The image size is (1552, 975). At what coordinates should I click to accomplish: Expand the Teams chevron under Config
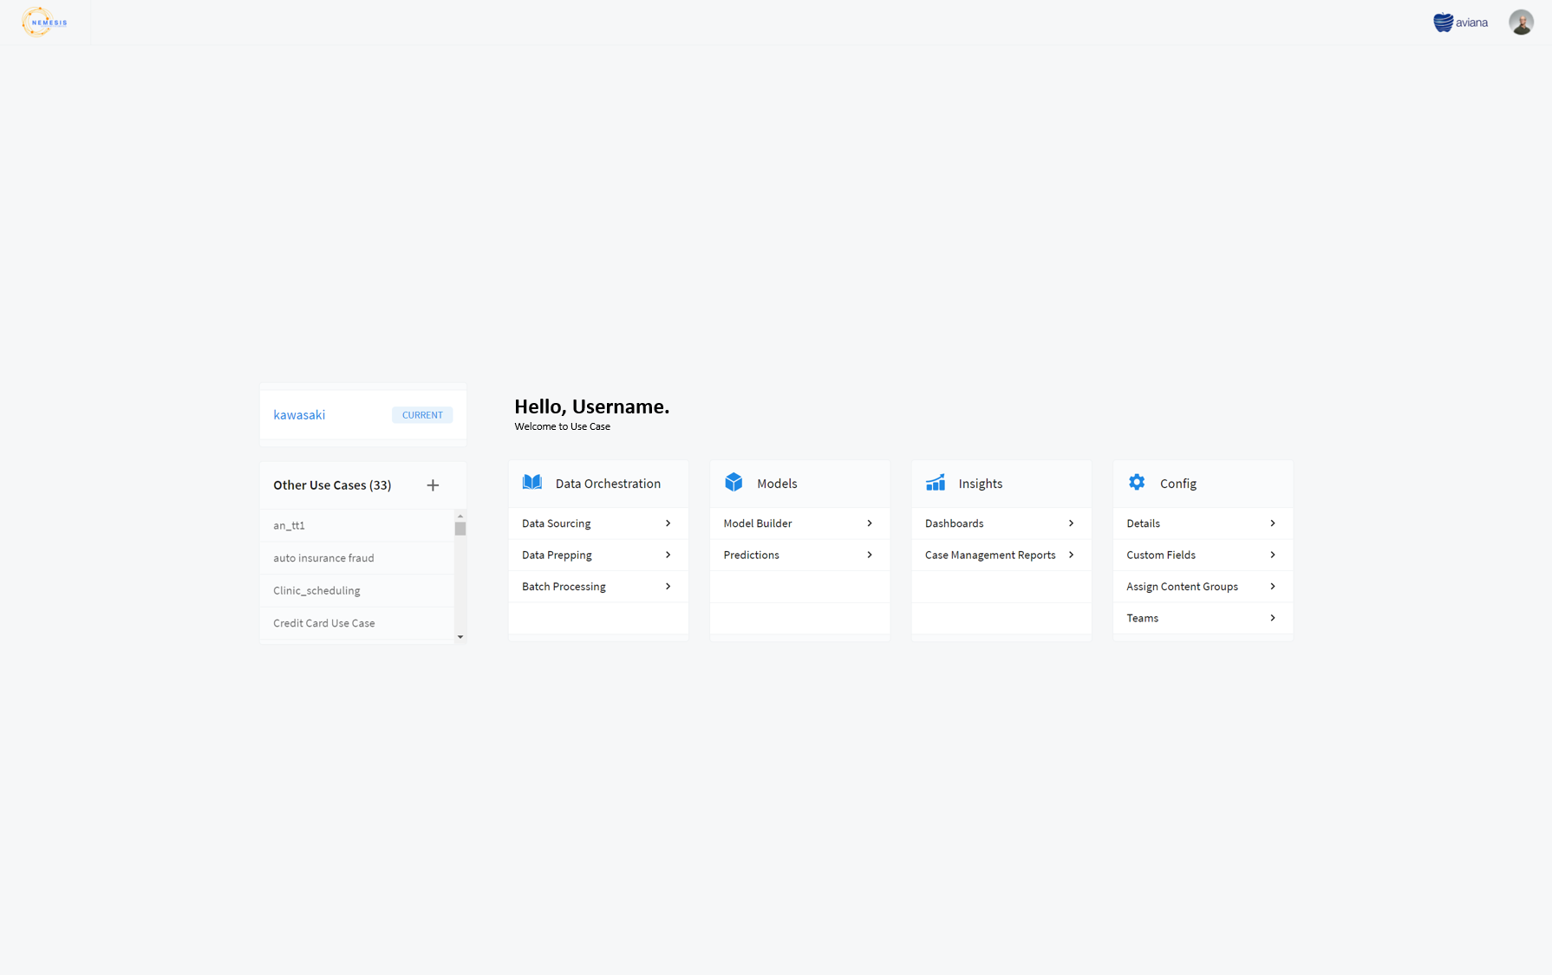(1272, 618)
